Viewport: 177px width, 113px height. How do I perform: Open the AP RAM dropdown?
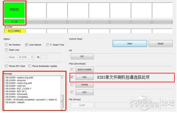pos(26,57)
